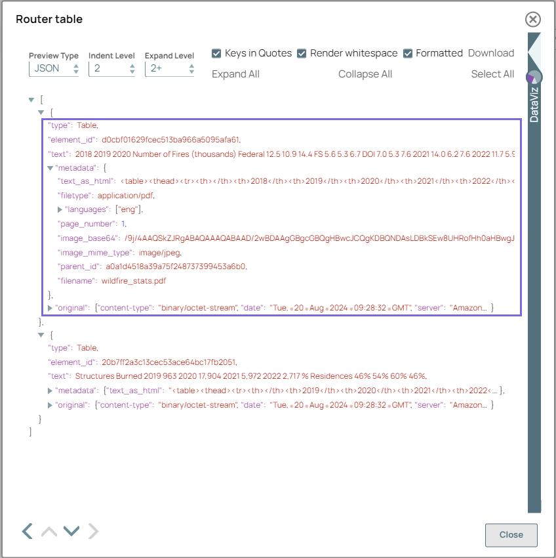Click the Collapse All link
Image resolution: width=556 pixels, height=558 pixels.
(365, 74)
